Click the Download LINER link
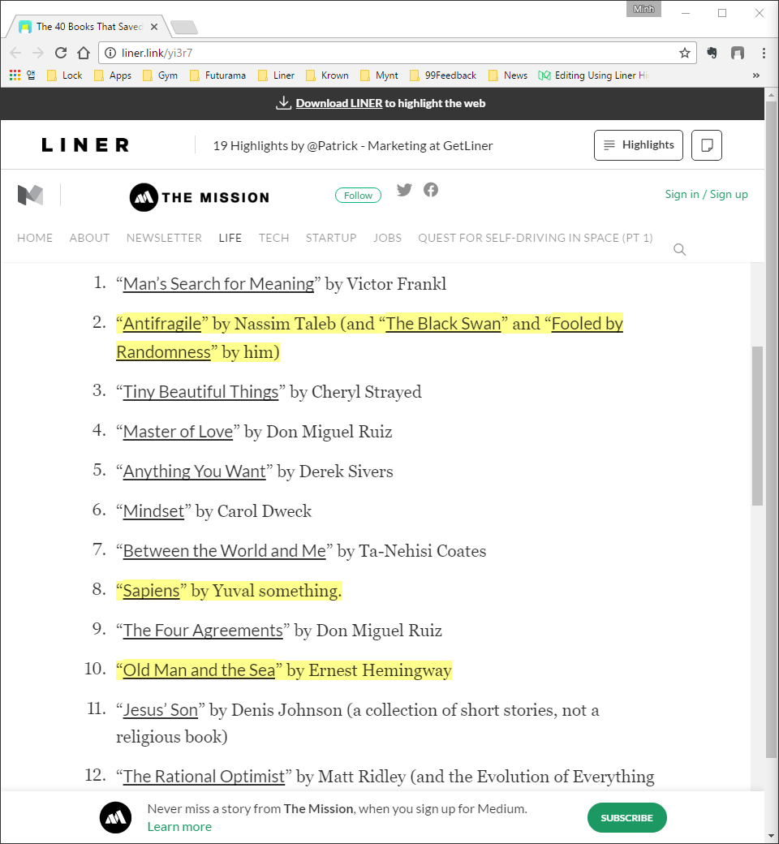This screenshot has height=844, width=779. coord(338,103)
